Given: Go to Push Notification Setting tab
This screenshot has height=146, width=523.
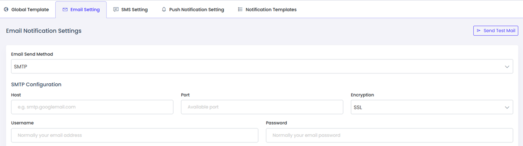Looking at the screenshot, I should click(x=196, y=10).
